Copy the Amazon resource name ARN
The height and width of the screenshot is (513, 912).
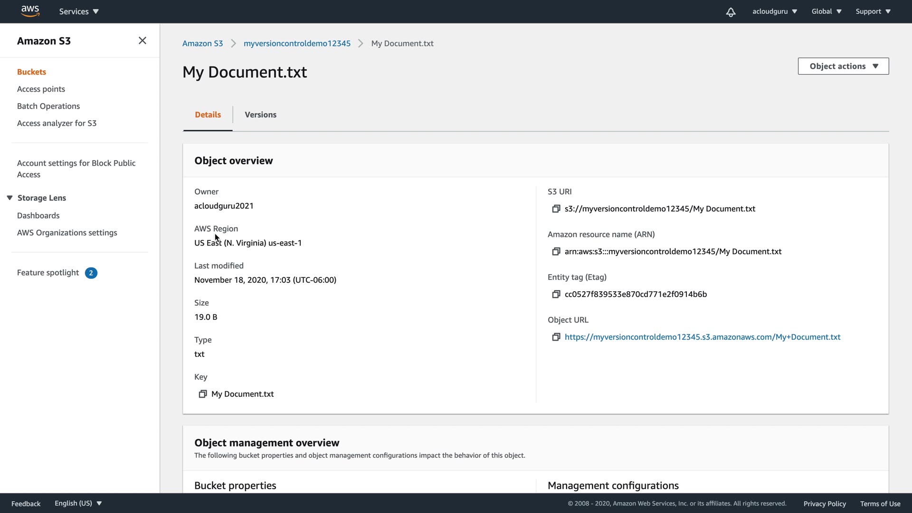[x=556, y=252]
